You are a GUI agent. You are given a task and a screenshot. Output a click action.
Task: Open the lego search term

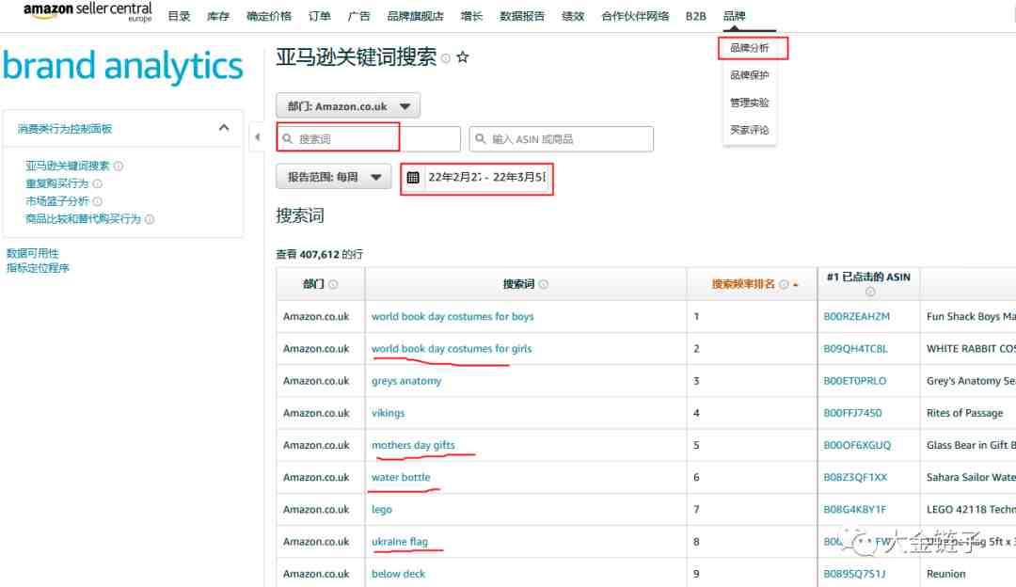pos(382,509)
